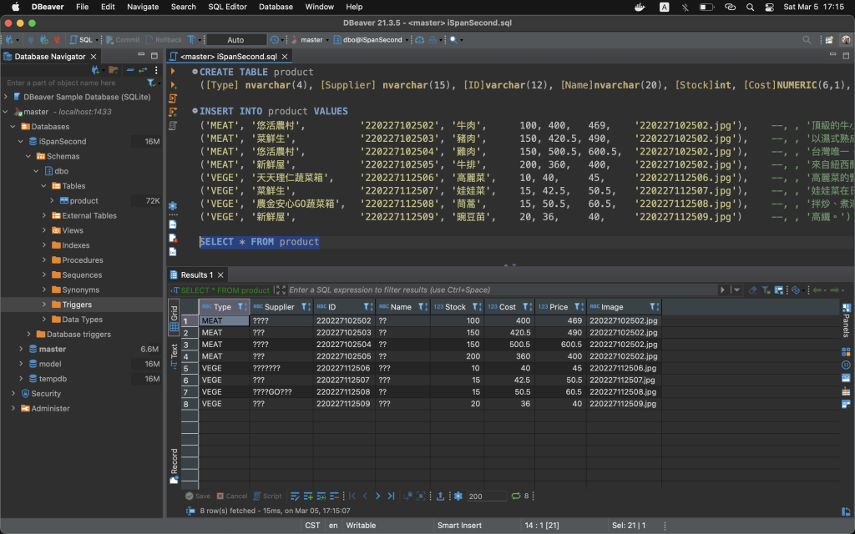Click the Supplier column header

pyautogui.click(x=279, y=306)
